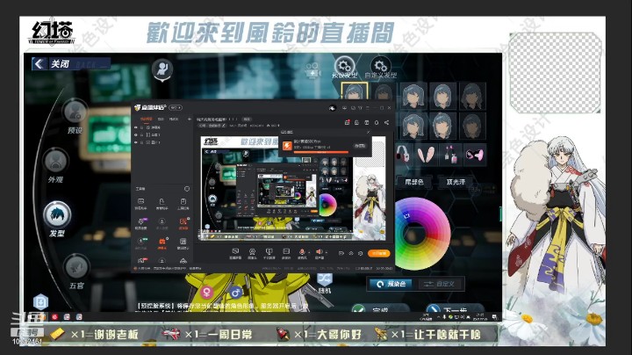Open the red-dot gift box icon
Screen dimensions: 632x355
(x=347, y=122)
